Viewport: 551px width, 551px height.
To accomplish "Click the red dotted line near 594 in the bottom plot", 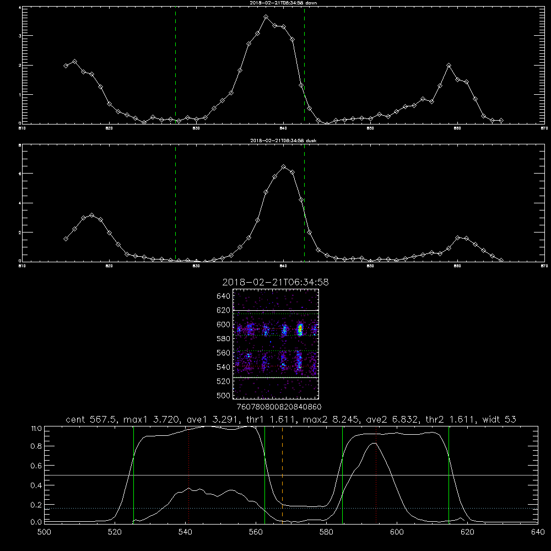I will pos(376,474).
